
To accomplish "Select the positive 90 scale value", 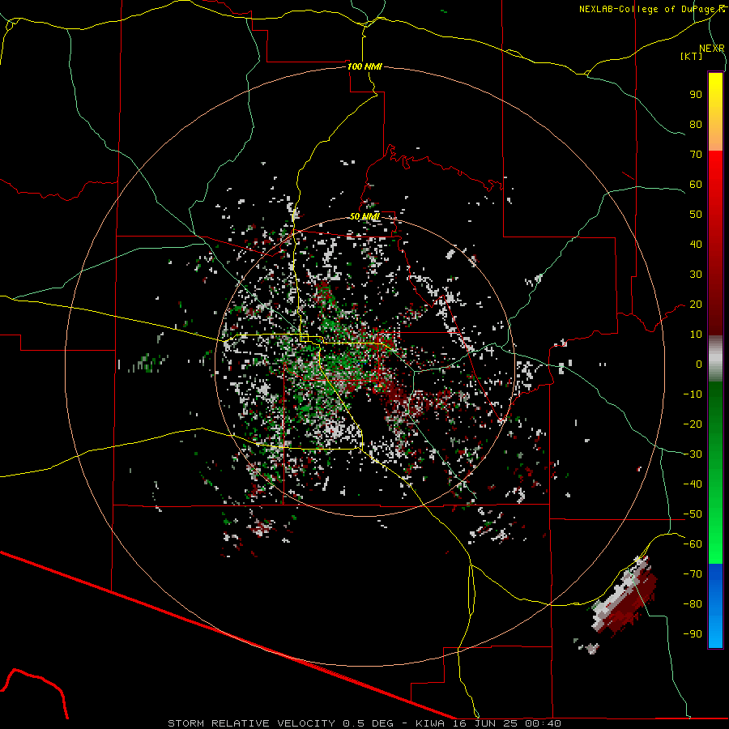I will [x=696, y=95].
